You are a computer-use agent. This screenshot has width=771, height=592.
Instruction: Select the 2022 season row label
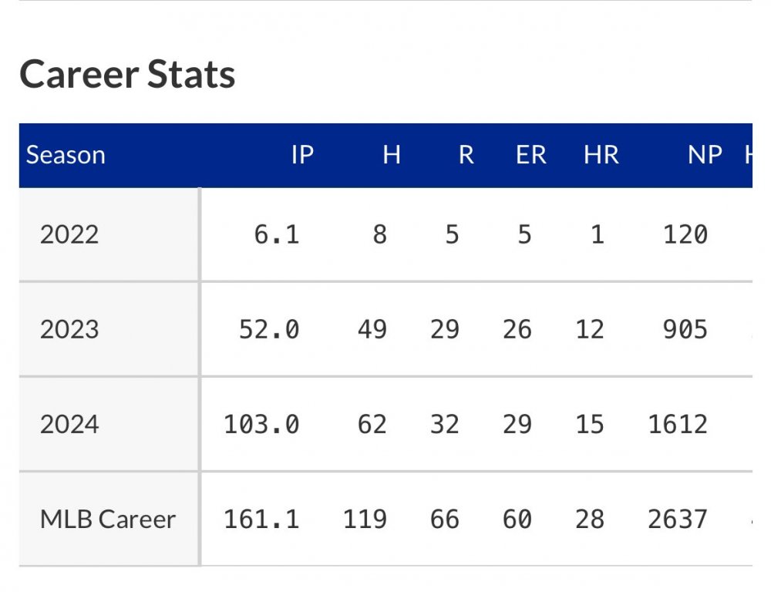[69, 234]
